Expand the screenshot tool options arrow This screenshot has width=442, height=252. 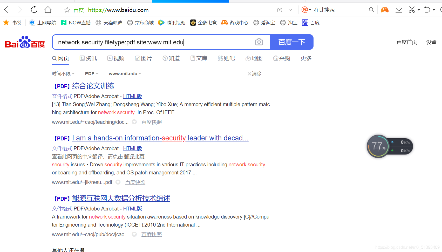[x=419, y=10]
